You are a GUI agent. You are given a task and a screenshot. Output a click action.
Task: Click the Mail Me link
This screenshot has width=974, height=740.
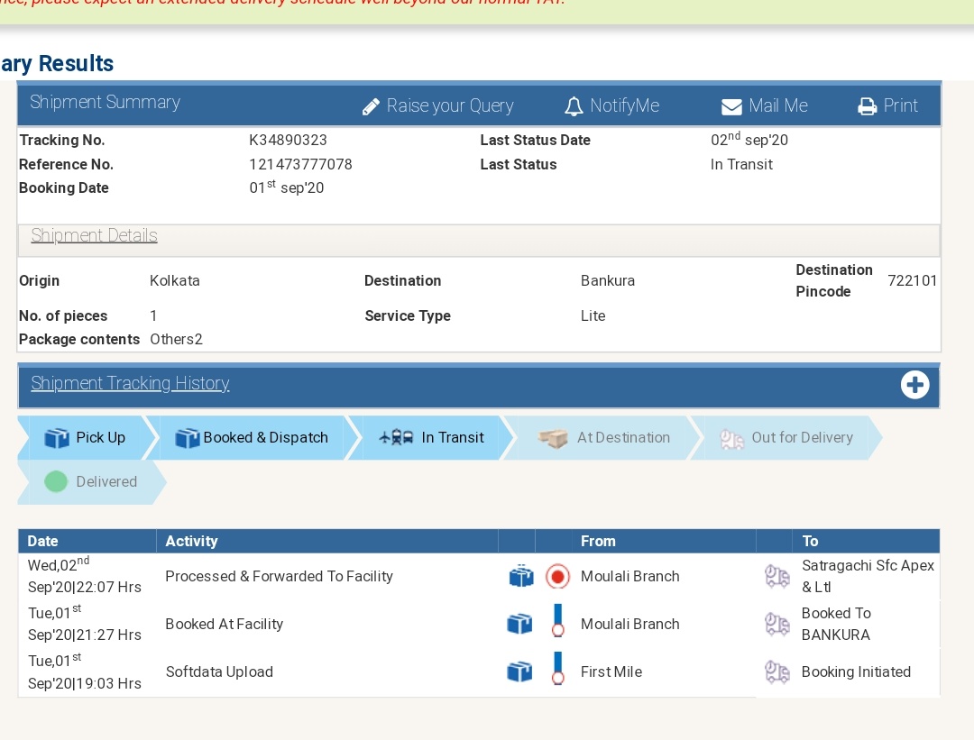[x=778, y=105]
